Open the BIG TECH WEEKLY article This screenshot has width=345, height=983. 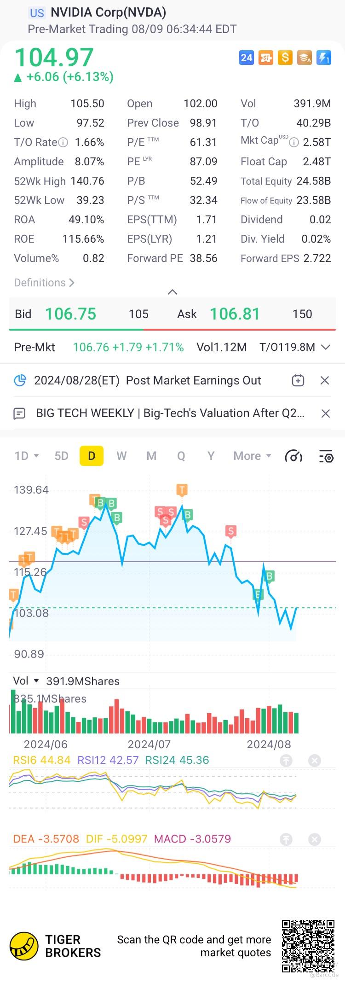(x=170, y=413)
